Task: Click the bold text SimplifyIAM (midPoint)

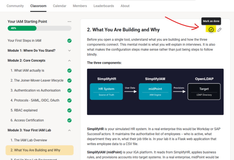Action: pos(104,152)
